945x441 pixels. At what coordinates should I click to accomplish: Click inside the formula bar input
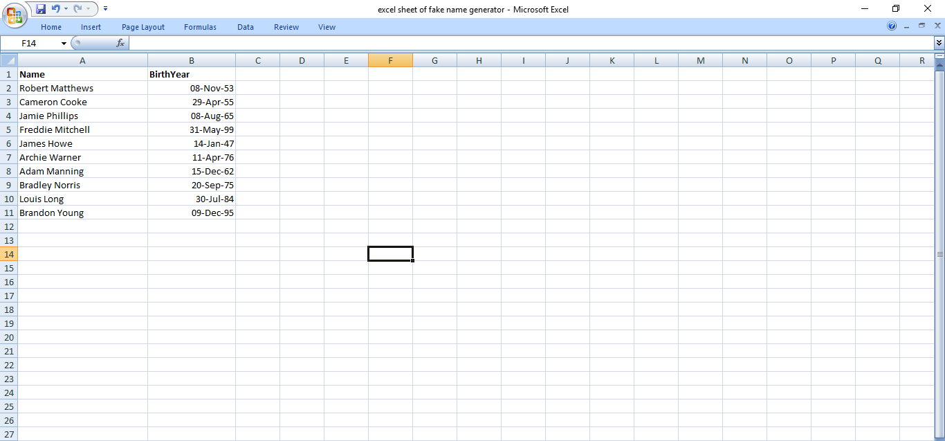531,43
